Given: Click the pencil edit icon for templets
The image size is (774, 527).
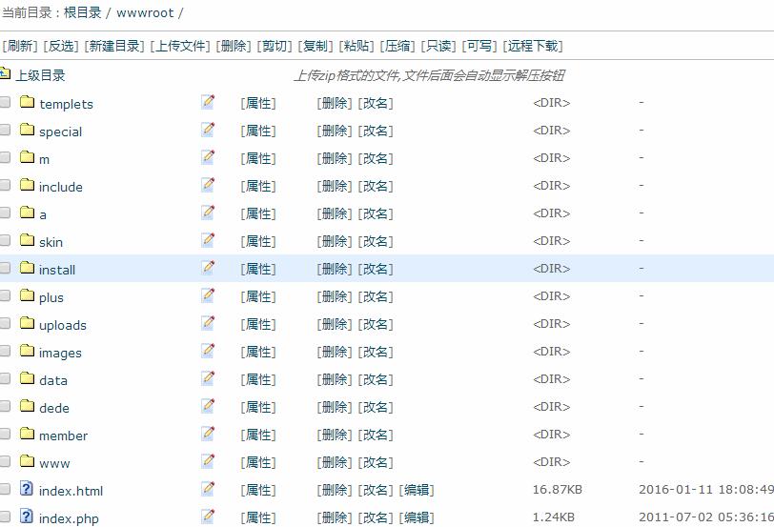Looking at the screenshot, I should [208, 102].
